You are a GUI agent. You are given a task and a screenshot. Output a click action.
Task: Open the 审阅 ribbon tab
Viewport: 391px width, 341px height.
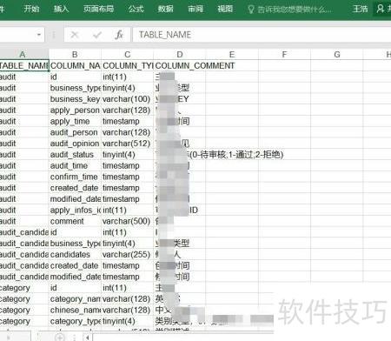[x=195, y=9]
